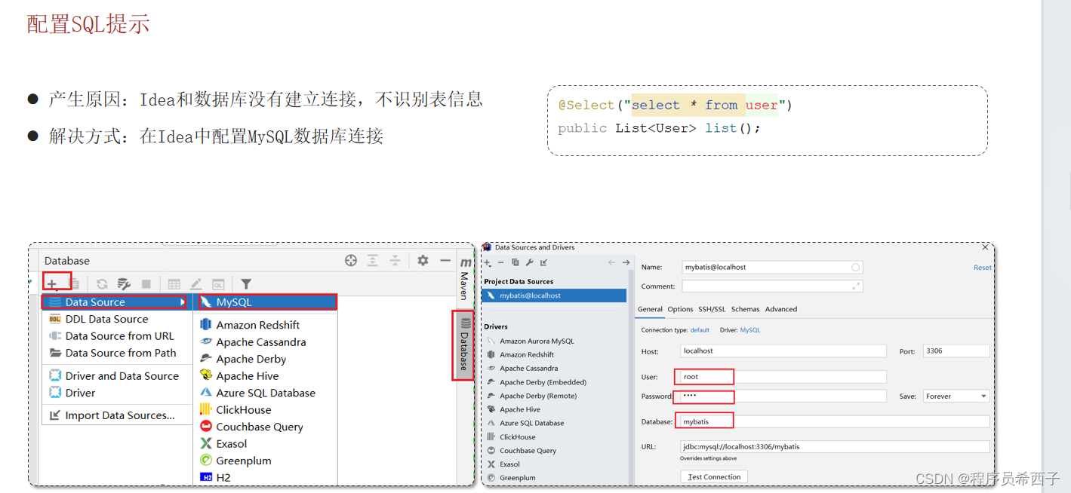Click the Synchronize refresh icon in Database panel
Viewport: 1071px width, 493px height.
point(103,283)
